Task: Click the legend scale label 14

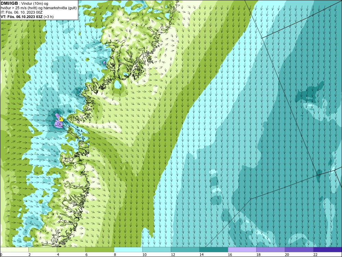Action: (x=201, y=255)
